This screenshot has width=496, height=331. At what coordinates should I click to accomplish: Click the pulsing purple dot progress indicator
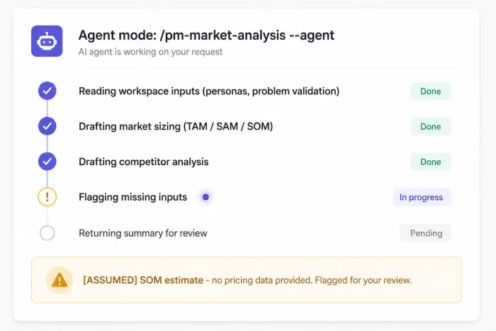click(205, 197)
